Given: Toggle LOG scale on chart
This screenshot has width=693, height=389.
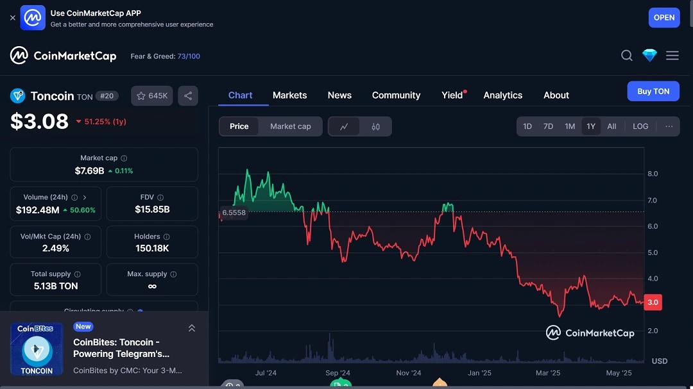Looking at the screenshot, I should pos(640,126).
